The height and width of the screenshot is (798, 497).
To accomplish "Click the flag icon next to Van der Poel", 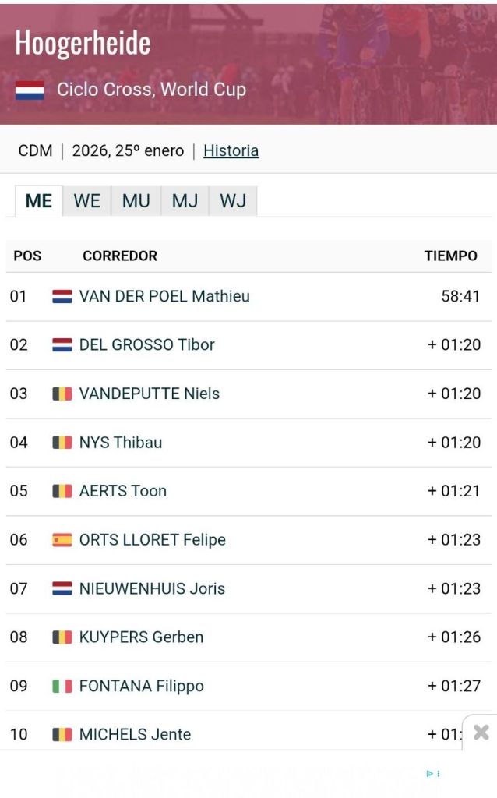I will (62, 297).
